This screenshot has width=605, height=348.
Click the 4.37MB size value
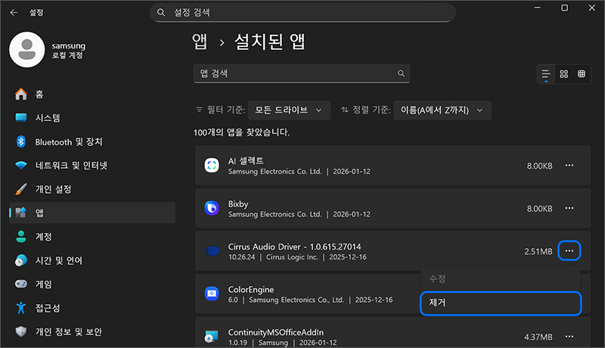(x=538, y=337)
